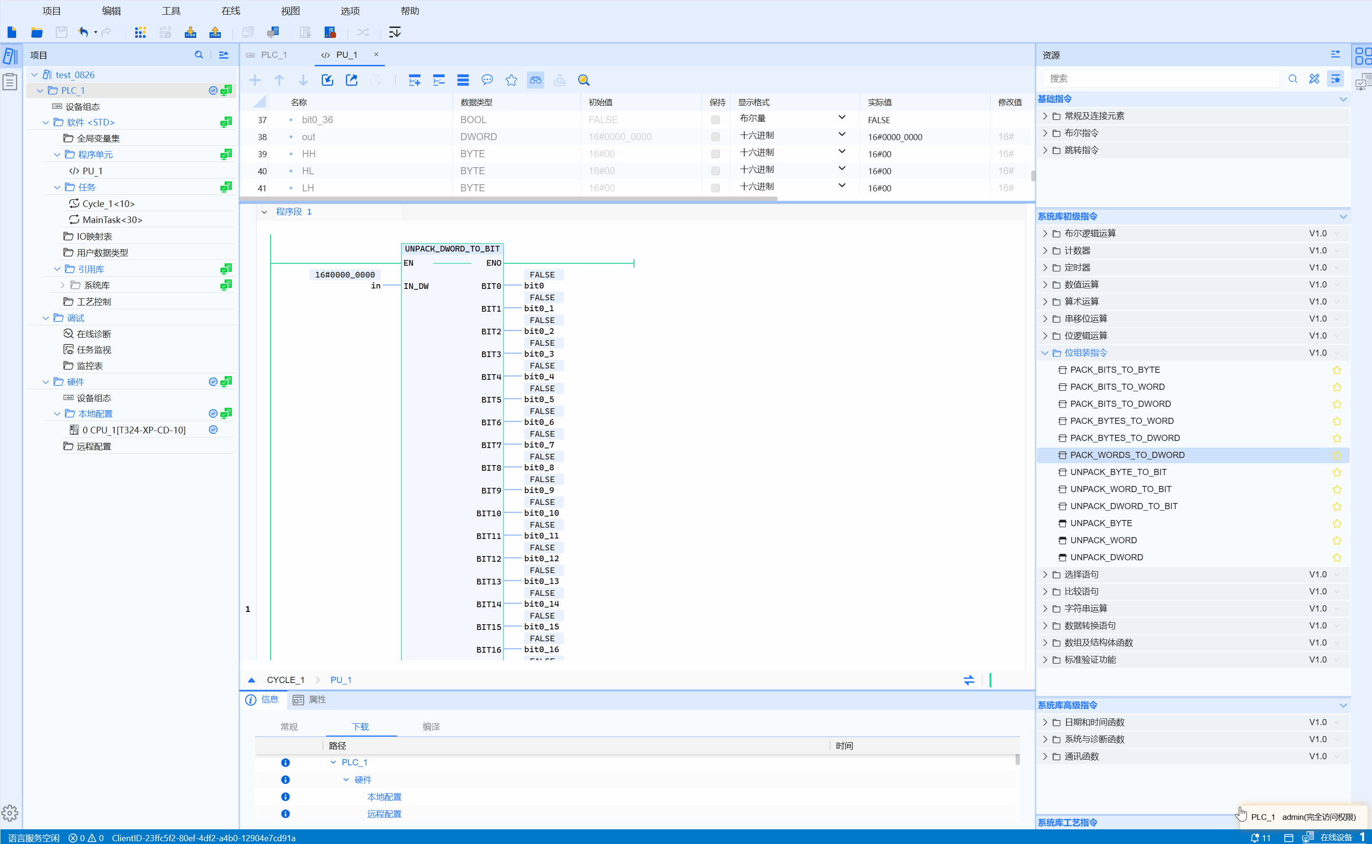Click the upload from PLC icon

[215, 32]
